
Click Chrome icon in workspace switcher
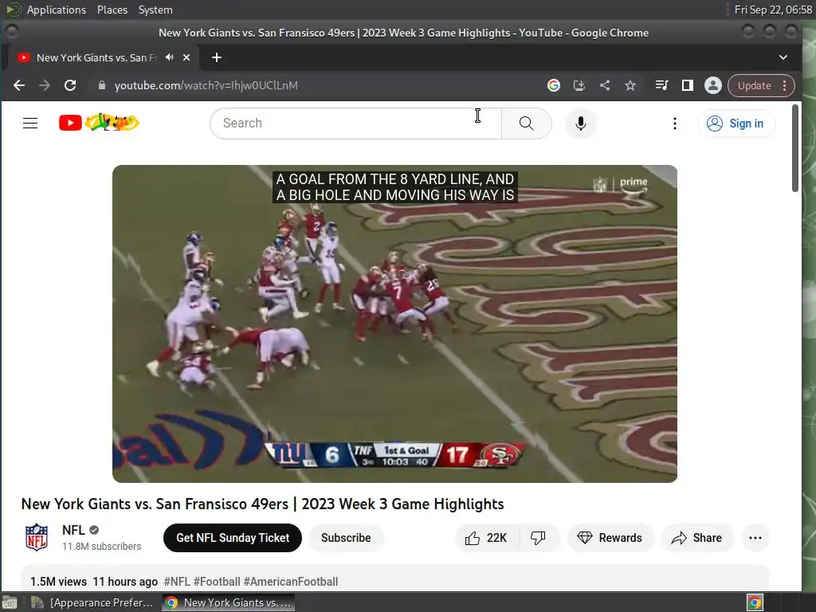coord(755,602)
